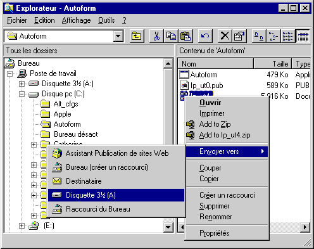This screenshot has width=314, height=249.
Task: Choose Imprimer in the context menu
Action: coord(227,113)
